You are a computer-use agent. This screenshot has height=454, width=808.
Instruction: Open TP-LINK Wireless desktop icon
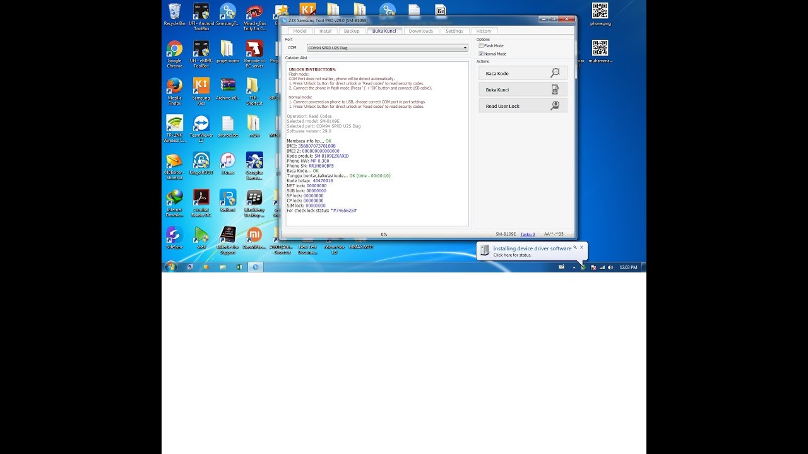coord(174,129)
